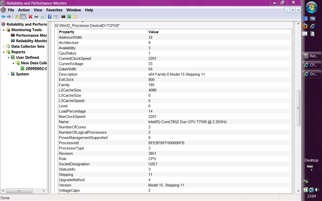
Task: Click the Windows Start orb
Action: click(x=311, y=7)
